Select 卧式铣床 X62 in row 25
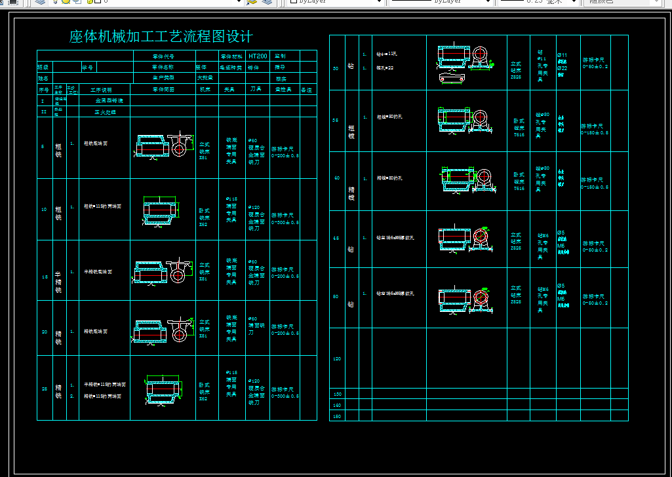This screenshot has height=477, width=672. pos(205,391)
